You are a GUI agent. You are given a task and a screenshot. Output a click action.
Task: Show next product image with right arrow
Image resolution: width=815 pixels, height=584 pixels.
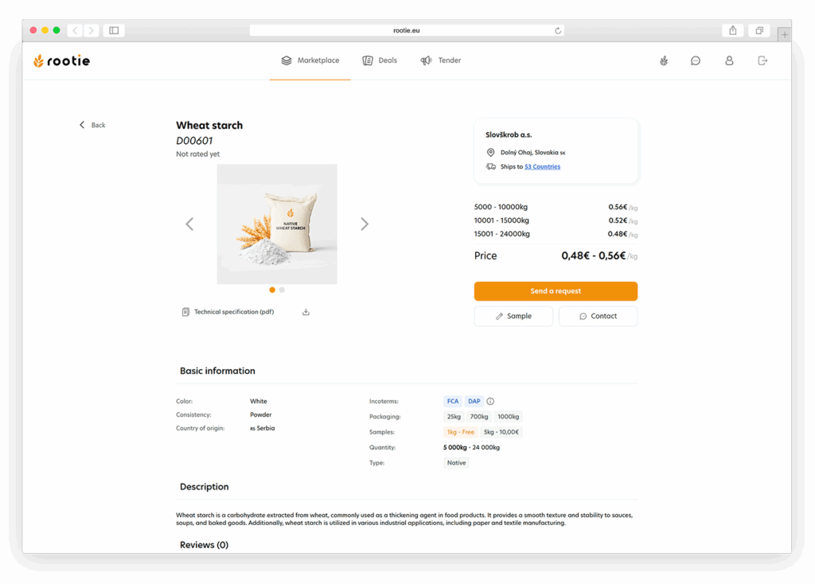tap(365, 224)
